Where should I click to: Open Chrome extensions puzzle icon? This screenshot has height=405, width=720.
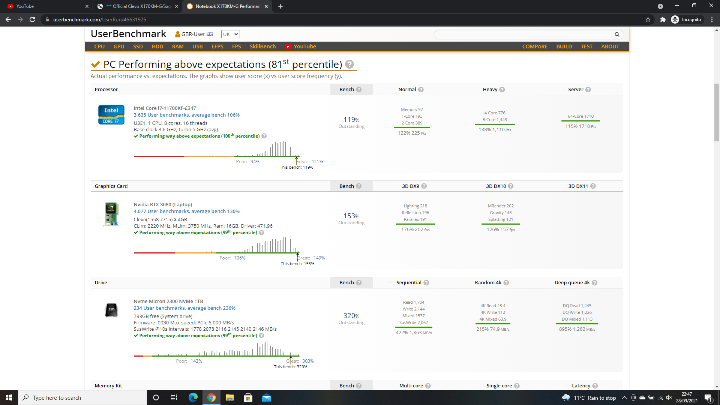663,19
